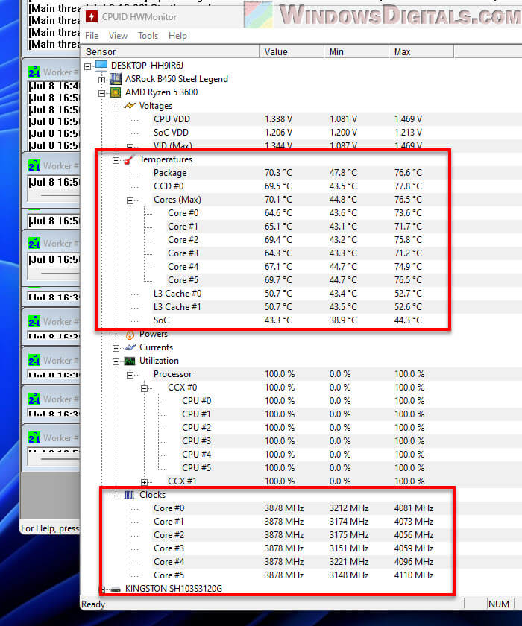Collapse the Processor utilization node

coord(130,375)
